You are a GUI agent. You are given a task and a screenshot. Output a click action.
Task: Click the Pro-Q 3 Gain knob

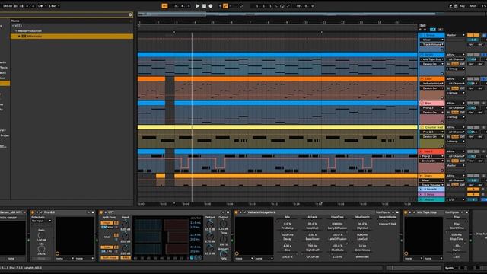(41, 236)
